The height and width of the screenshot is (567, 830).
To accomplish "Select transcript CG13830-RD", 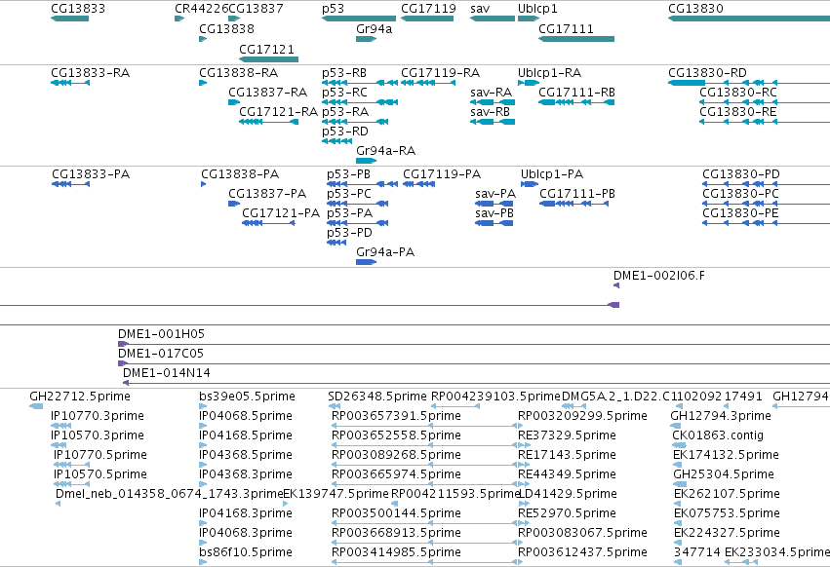I will pos(749,83).
